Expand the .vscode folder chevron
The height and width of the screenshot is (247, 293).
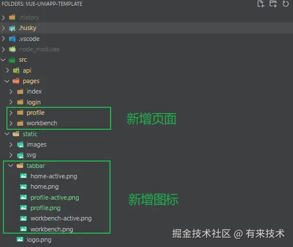3,39
